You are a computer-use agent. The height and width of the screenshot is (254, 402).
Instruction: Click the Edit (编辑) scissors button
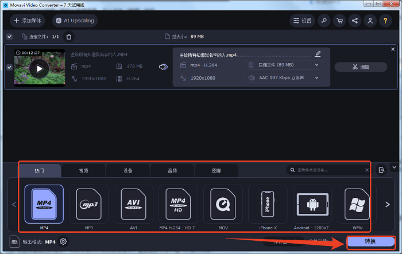pos(361,67)
